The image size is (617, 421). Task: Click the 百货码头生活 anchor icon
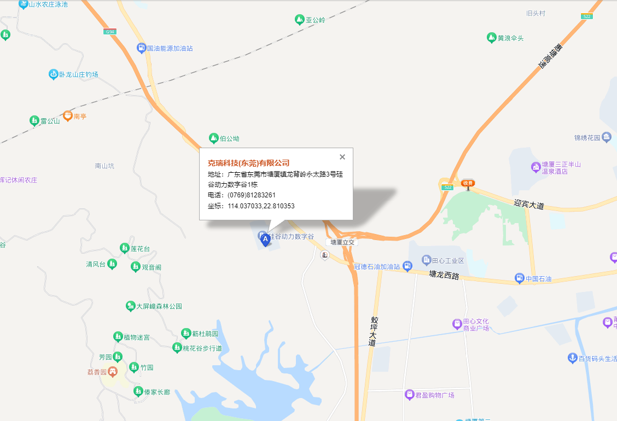coord(573,358)
